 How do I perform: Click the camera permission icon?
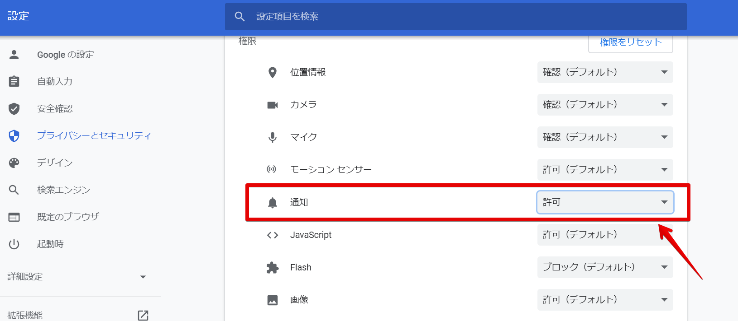pos(272,105)
